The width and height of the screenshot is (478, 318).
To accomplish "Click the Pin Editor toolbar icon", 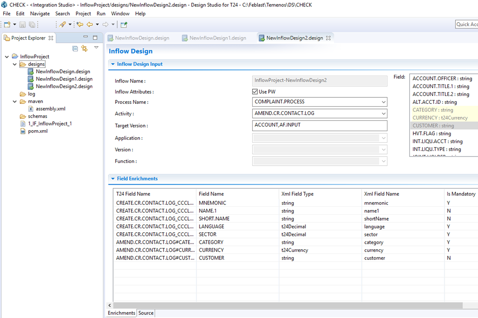I will click(x=124, y=24).
